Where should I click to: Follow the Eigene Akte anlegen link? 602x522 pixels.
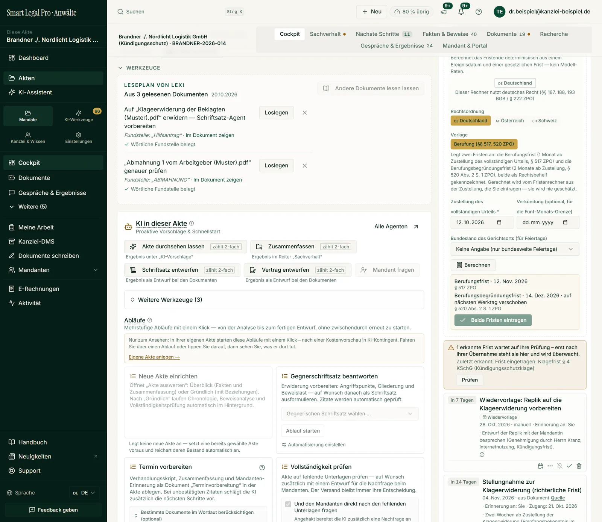154,357
